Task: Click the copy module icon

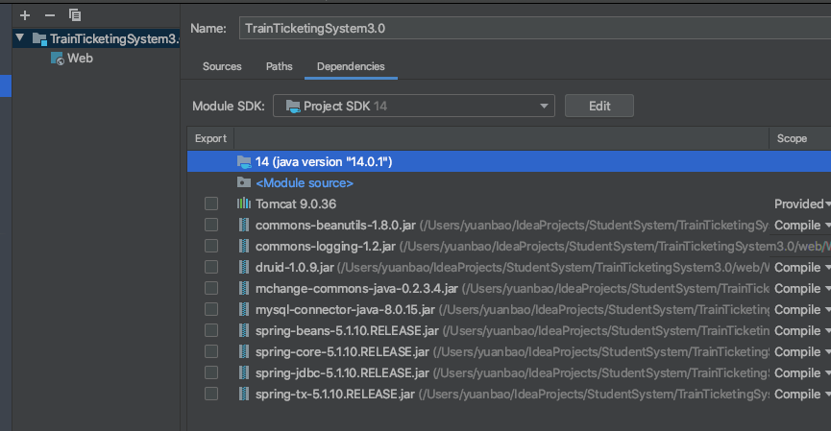Action: pos(75,15)
